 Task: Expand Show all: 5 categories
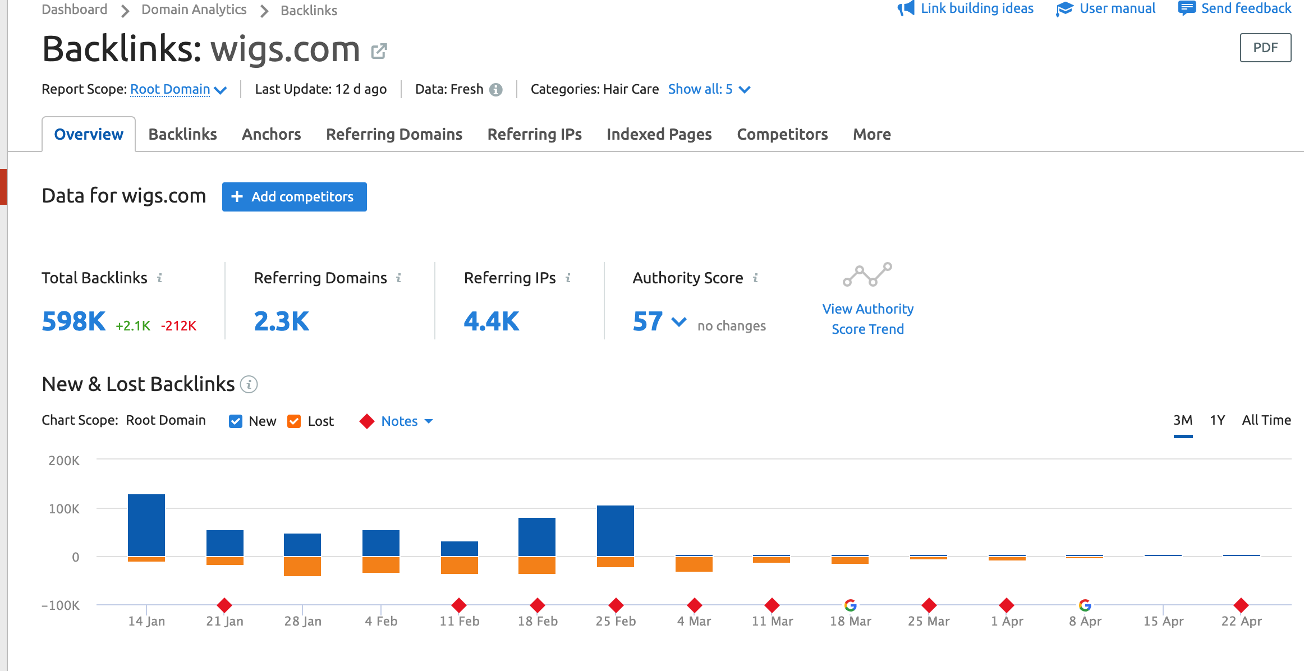click(709, 90)
